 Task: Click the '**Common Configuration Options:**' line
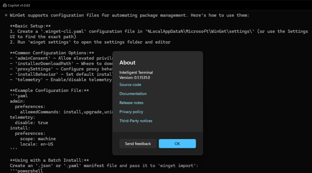coord(52,53)
